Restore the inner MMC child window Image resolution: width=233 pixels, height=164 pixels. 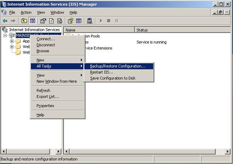(x=221, y=12)
